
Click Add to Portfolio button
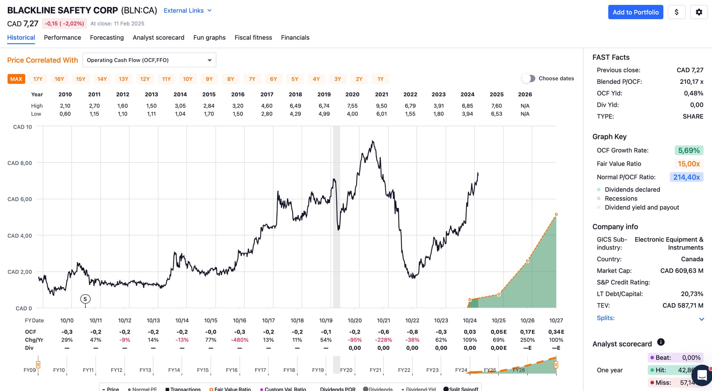click(x=636, y=12)
